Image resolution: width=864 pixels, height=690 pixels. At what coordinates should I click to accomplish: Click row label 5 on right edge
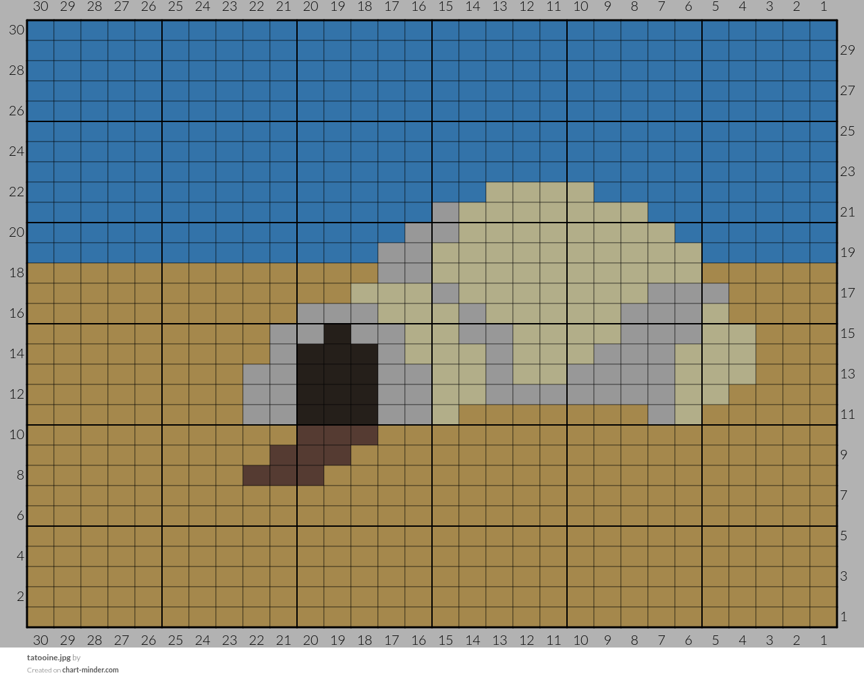tap(844, 536)
